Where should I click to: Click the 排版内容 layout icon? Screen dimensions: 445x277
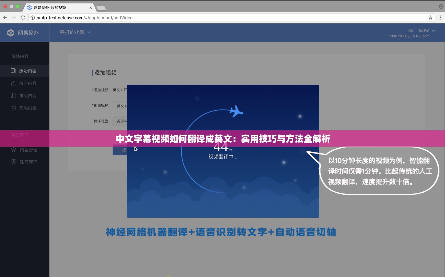tap(13, 95)
